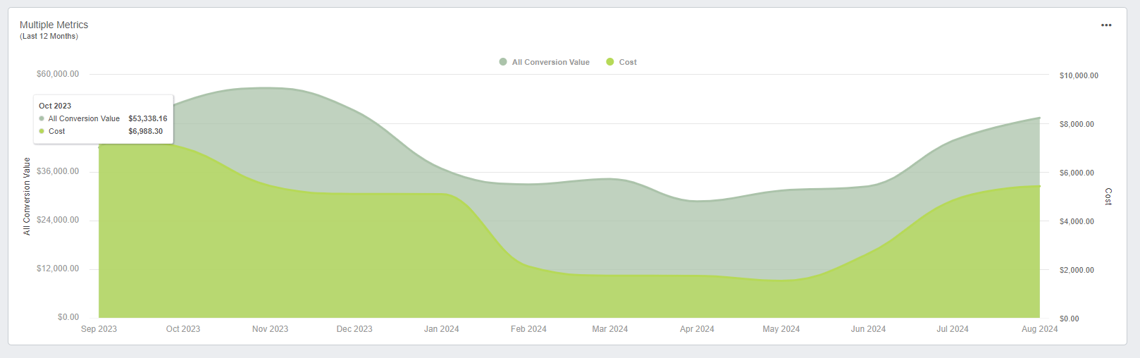Select the Aug 2024 axis label

(x=1040, y=329)
